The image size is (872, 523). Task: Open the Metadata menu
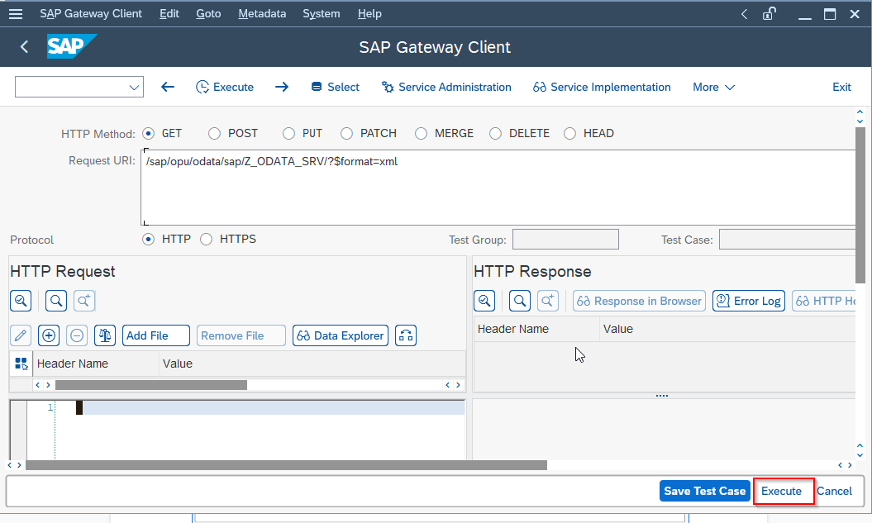coord(261,13)
